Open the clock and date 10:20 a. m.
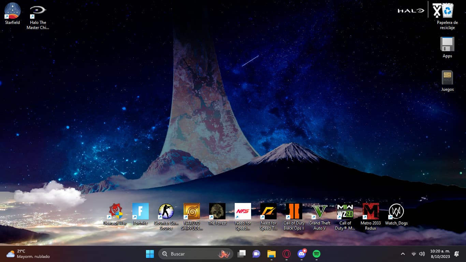The width and height of the screenshot is (466, 262). coord(440,254)
